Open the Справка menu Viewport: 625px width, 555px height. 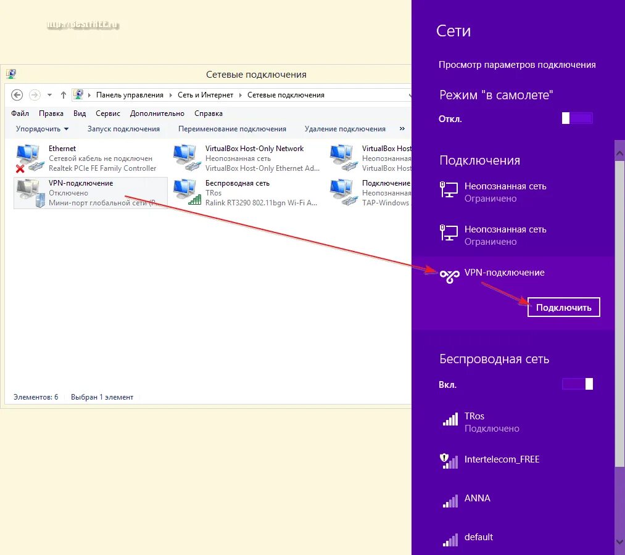(x=209, y=113)
